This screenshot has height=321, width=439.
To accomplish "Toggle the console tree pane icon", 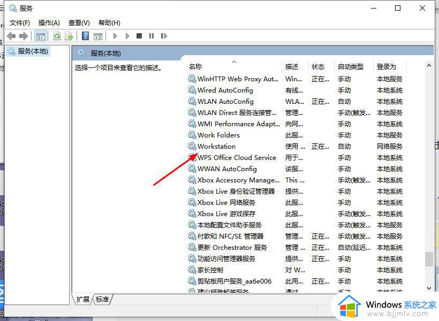I will (x=40, y=36).
